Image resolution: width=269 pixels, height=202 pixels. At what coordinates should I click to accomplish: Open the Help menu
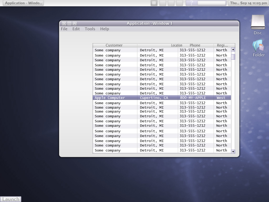tap(105, 29)
